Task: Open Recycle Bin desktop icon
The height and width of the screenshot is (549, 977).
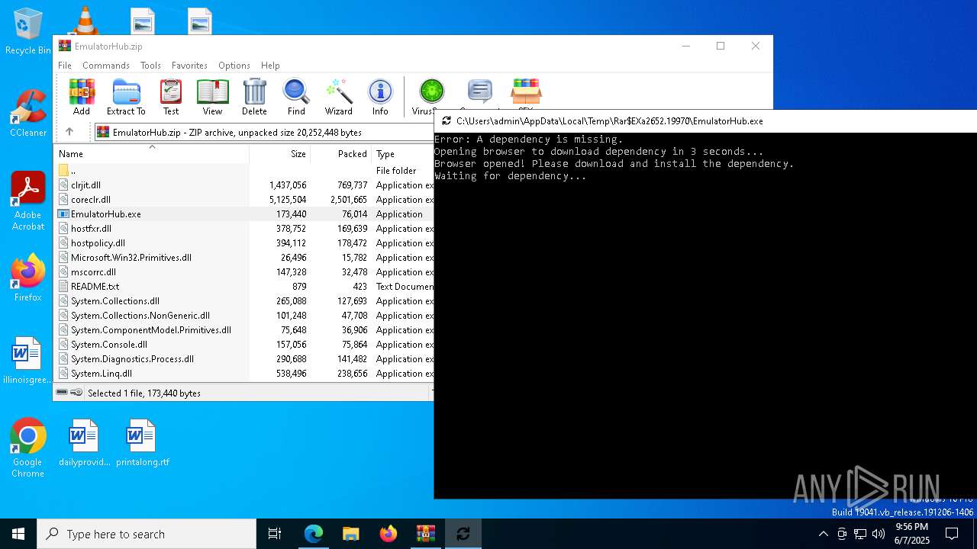Action: pos(27,31)
